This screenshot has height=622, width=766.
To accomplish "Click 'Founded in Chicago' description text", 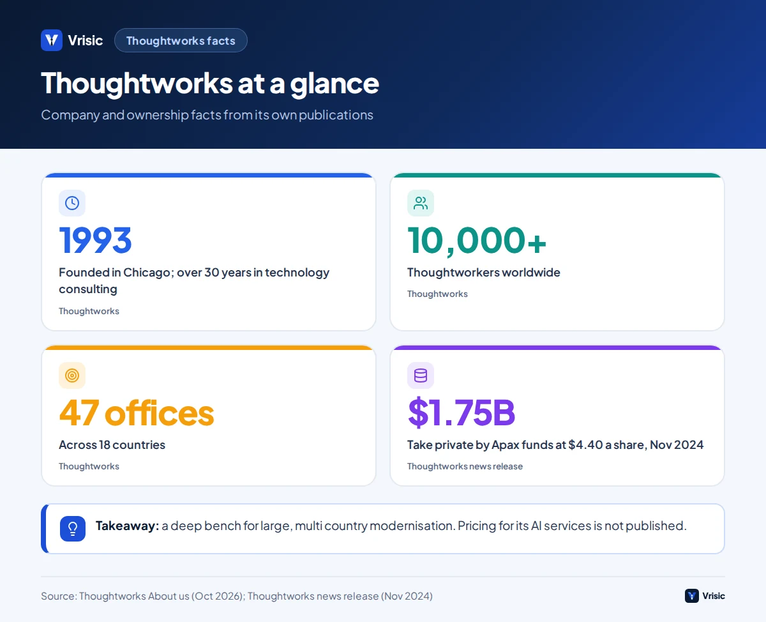I will click(194, 280).
